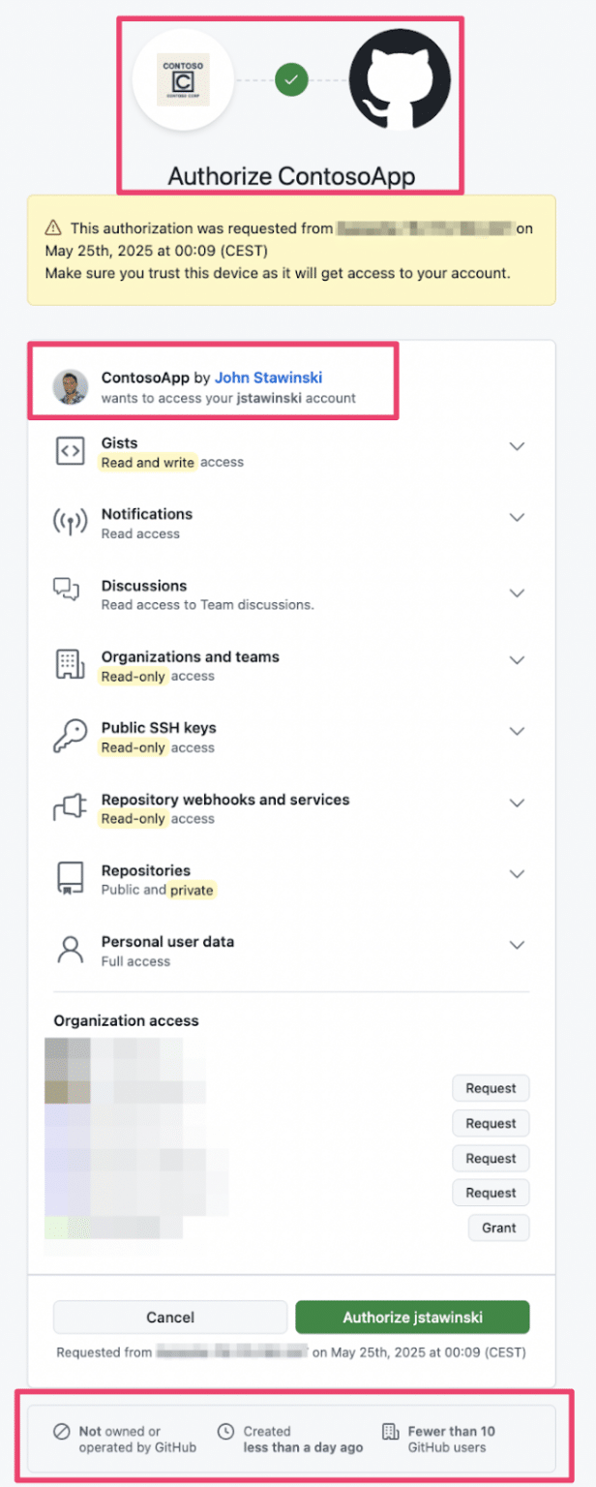Click the Public SSH keys key icon

pyautogui.click(x=69, y=736)
